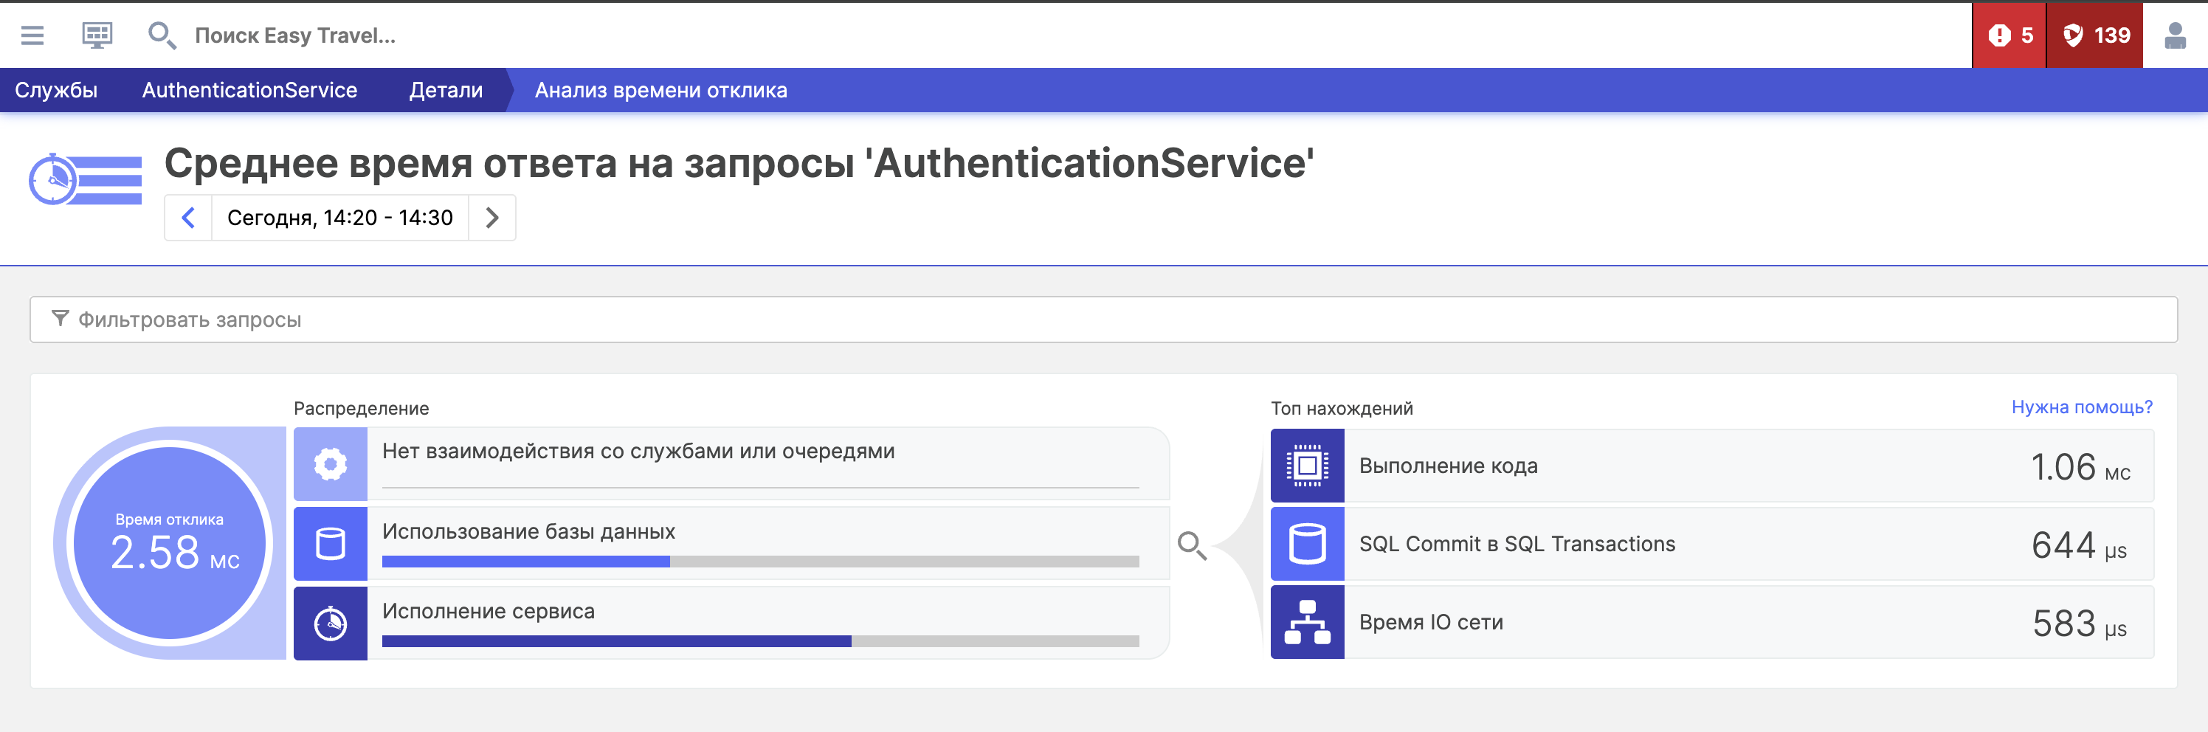Go to previous time frame arrow

(189, 218)
